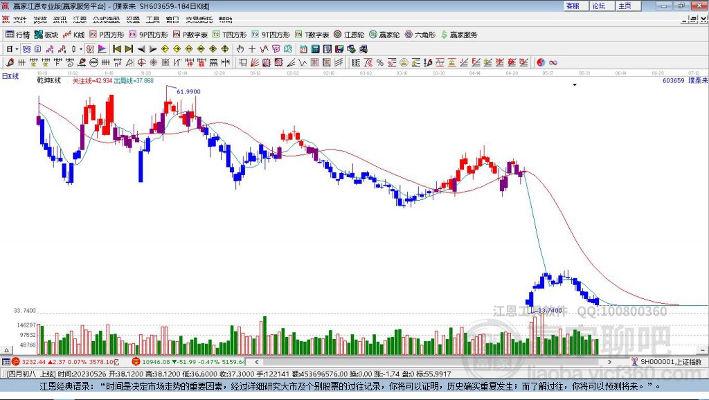Click the 603659 璞泰来 stock label

(685, 80)
